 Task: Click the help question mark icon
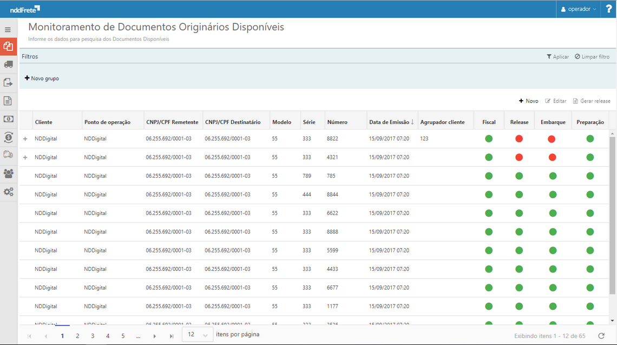point(609,9)
